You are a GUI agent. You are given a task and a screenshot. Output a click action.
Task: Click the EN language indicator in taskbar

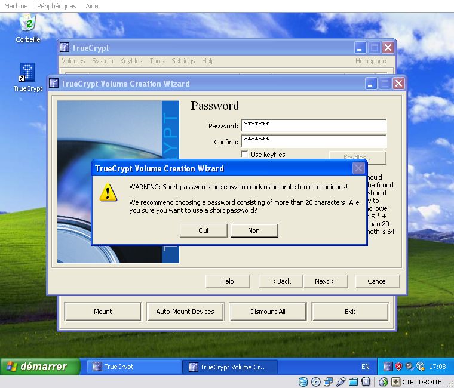click(366, 367)
